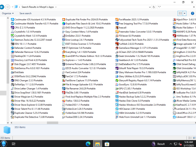Click the ESET Online Scanner 3.7.9 icon
This screenshot has height=147, width=196.
point(64,44)
